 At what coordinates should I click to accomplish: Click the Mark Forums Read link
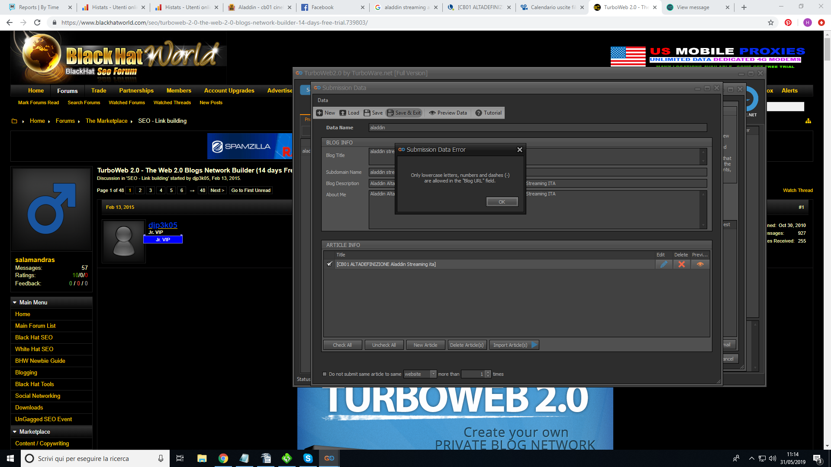click(x=39, y=102)
